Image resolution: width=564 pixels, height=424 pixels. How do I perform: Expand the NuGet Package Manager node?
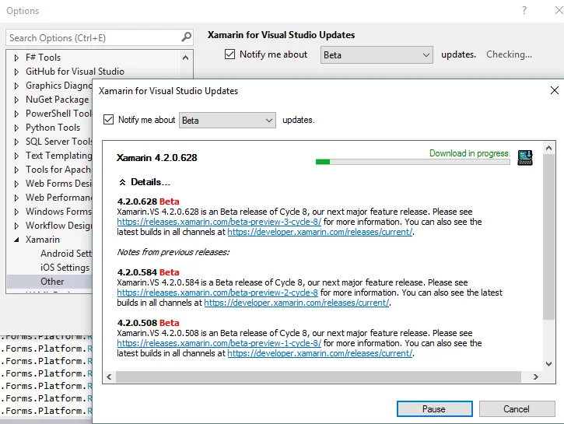click(16, 100)
